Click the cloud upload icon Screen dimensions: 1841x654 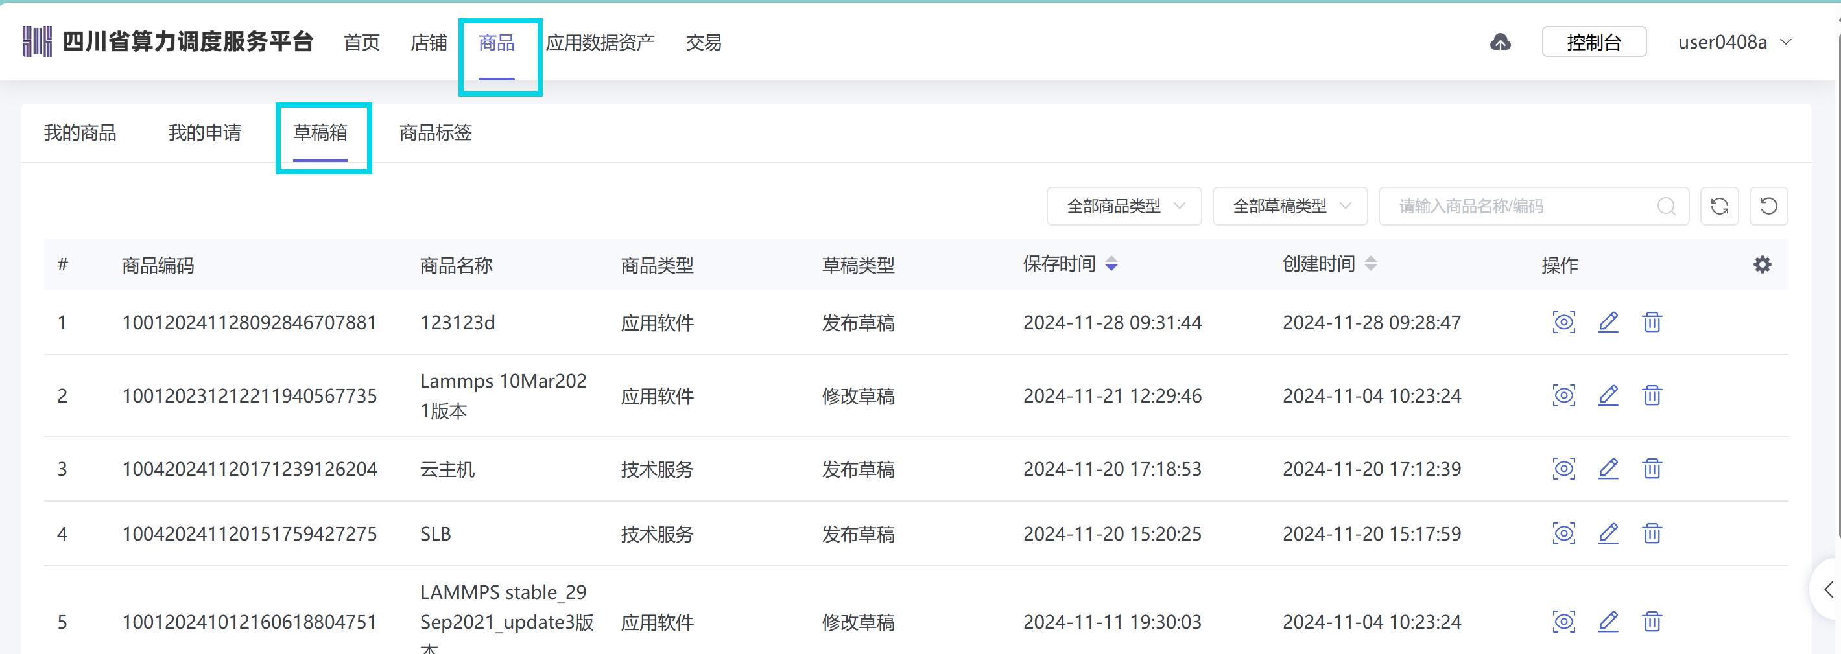pyautogui.click(x=1500, y=42)
